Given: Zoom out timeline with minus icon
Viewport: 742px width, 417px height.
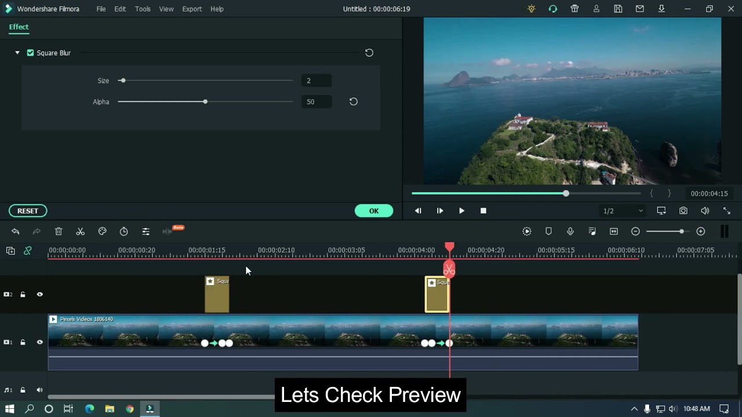Looking at the screenshot, I should coord(635,232).
